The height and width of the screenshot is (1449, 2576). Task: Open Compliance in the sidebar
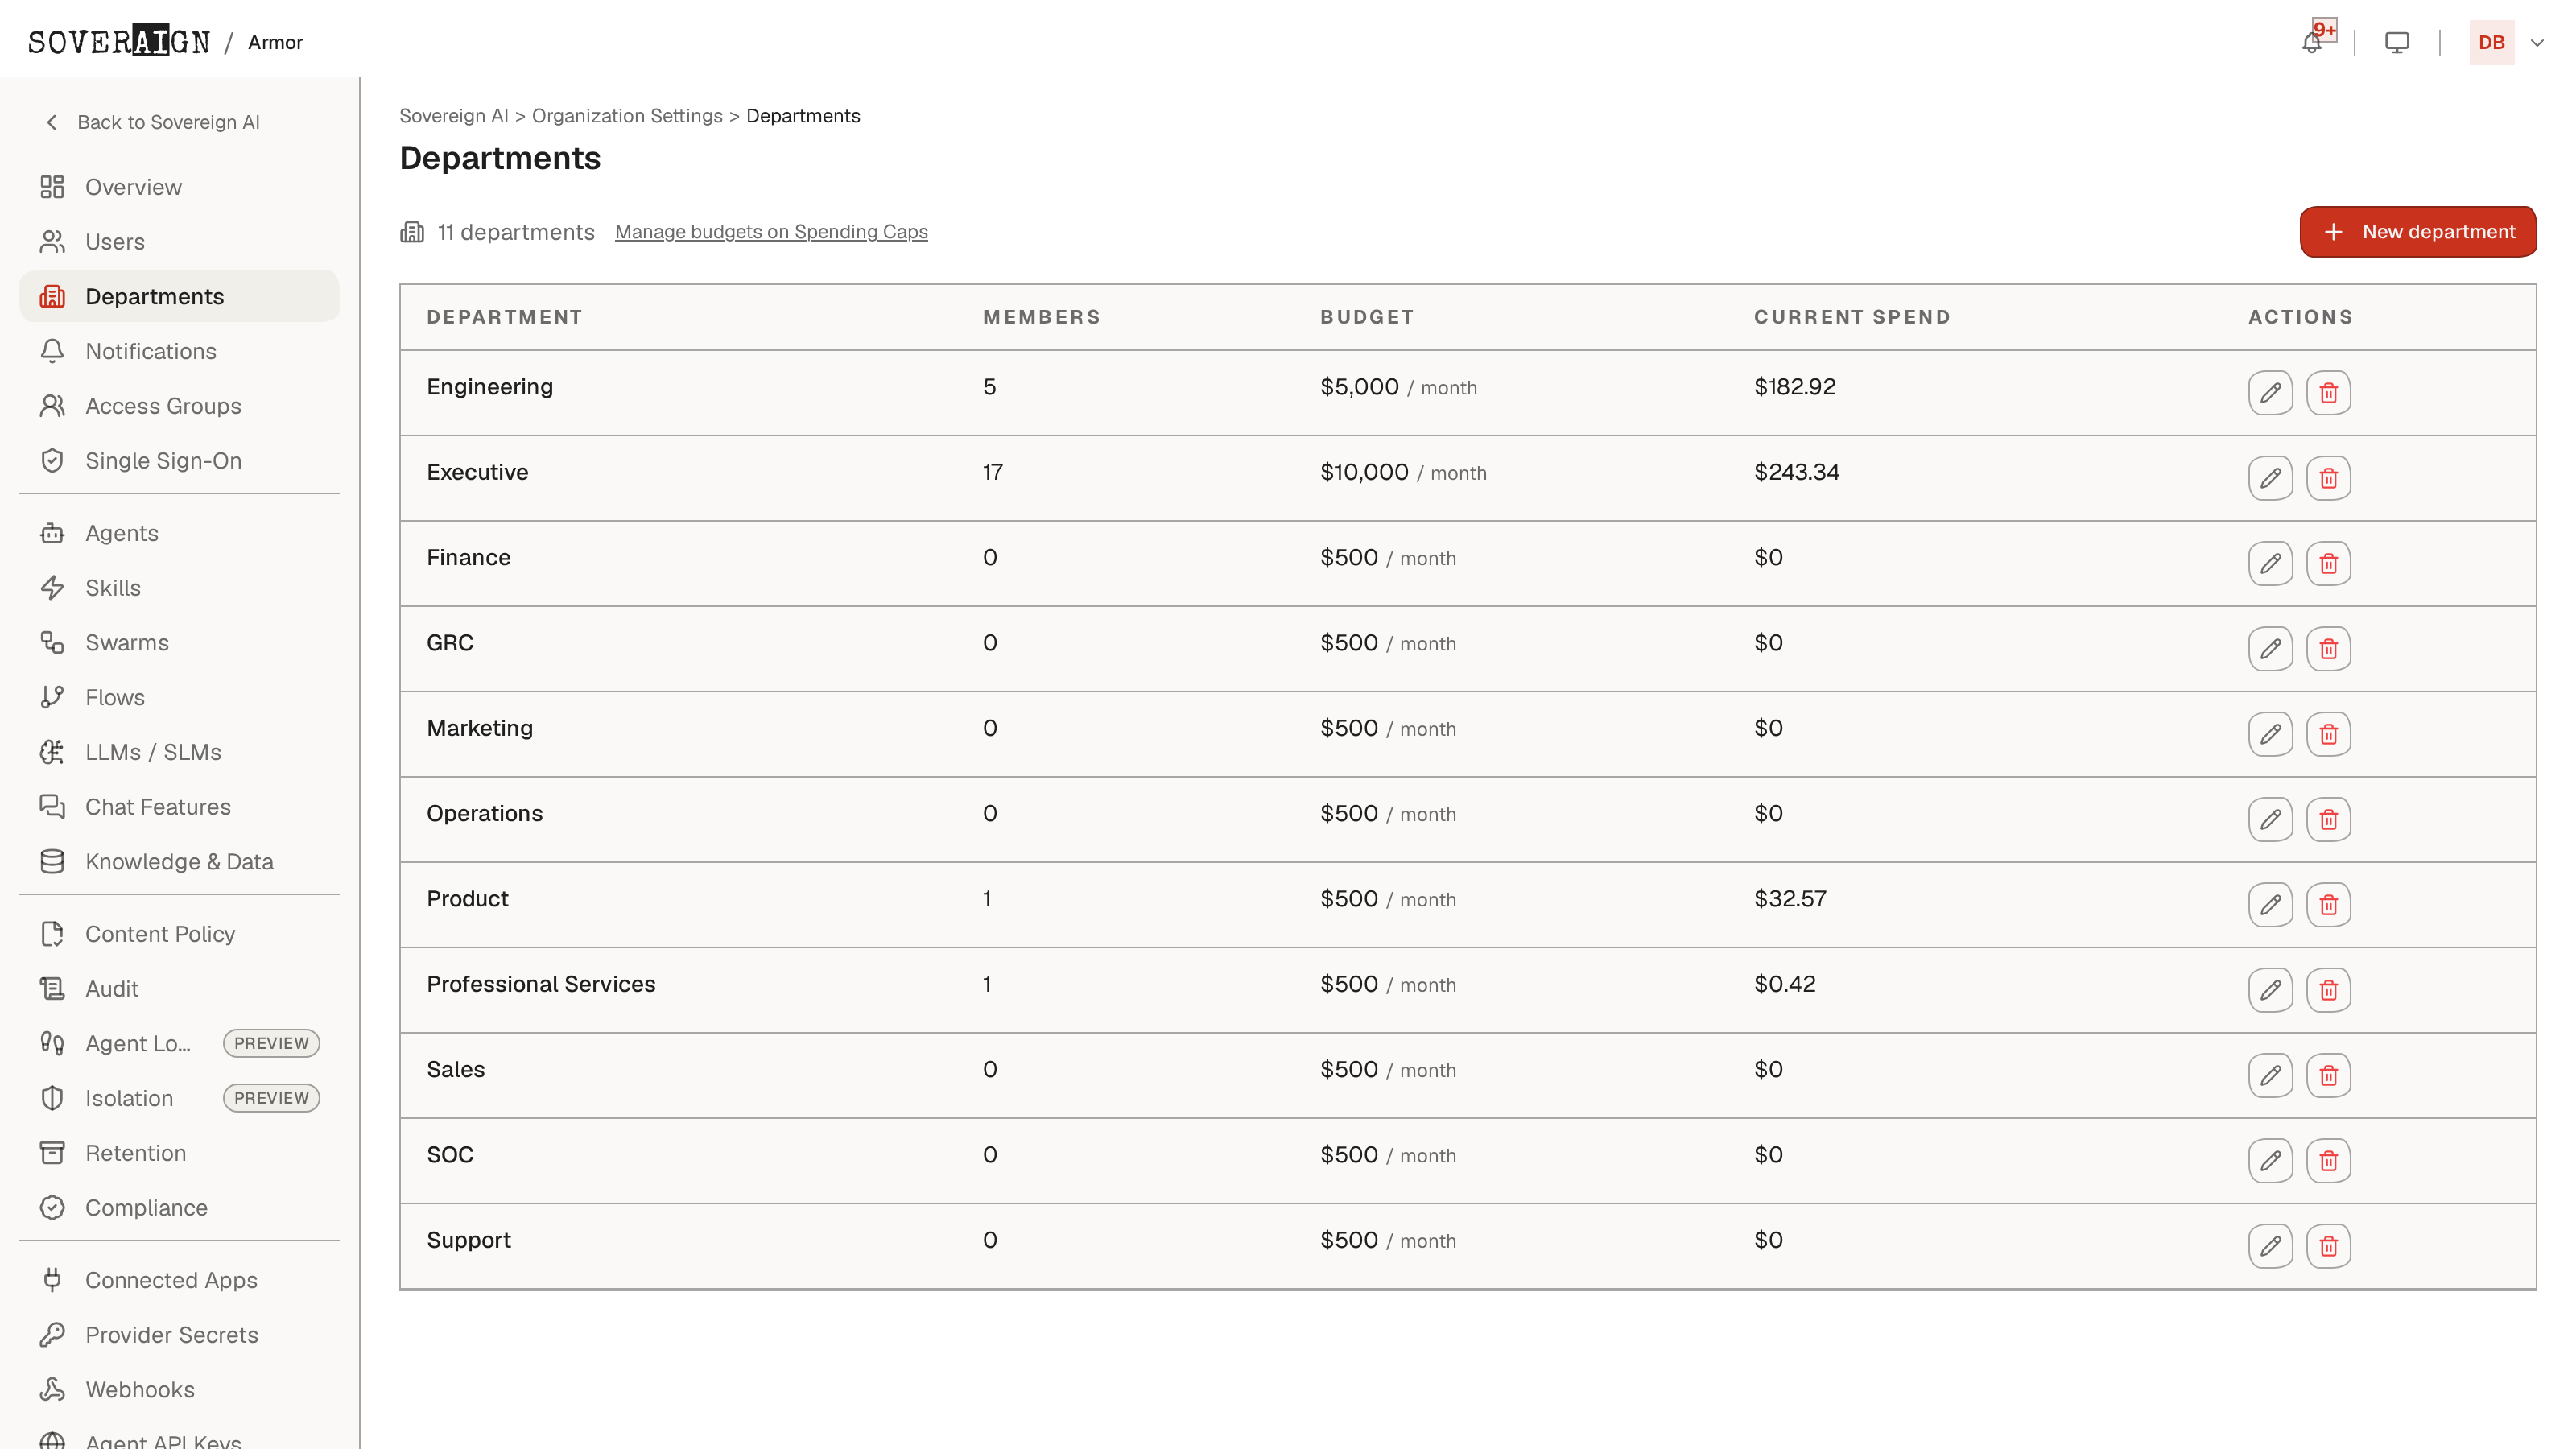180,1208
